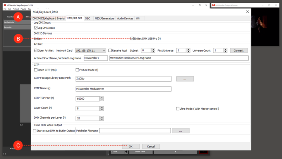Screen dimensions: 282x159
Task: Open the Preload menu in Stage Designer
Action: click(15, 9)
